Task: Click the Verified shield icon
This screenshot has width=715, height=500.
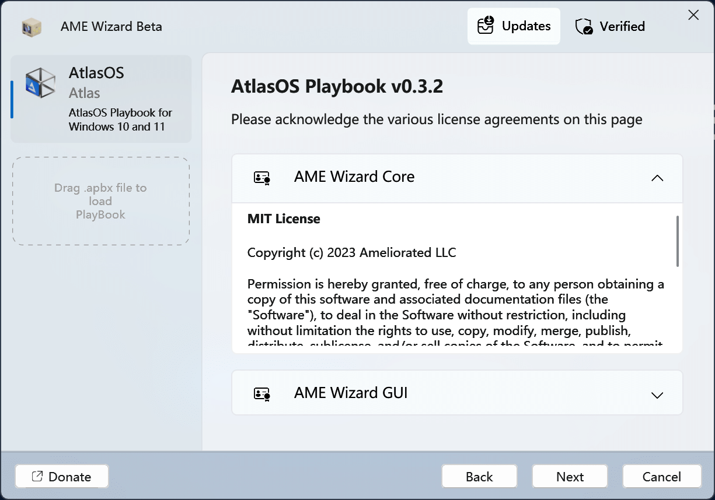Action: 584,27
